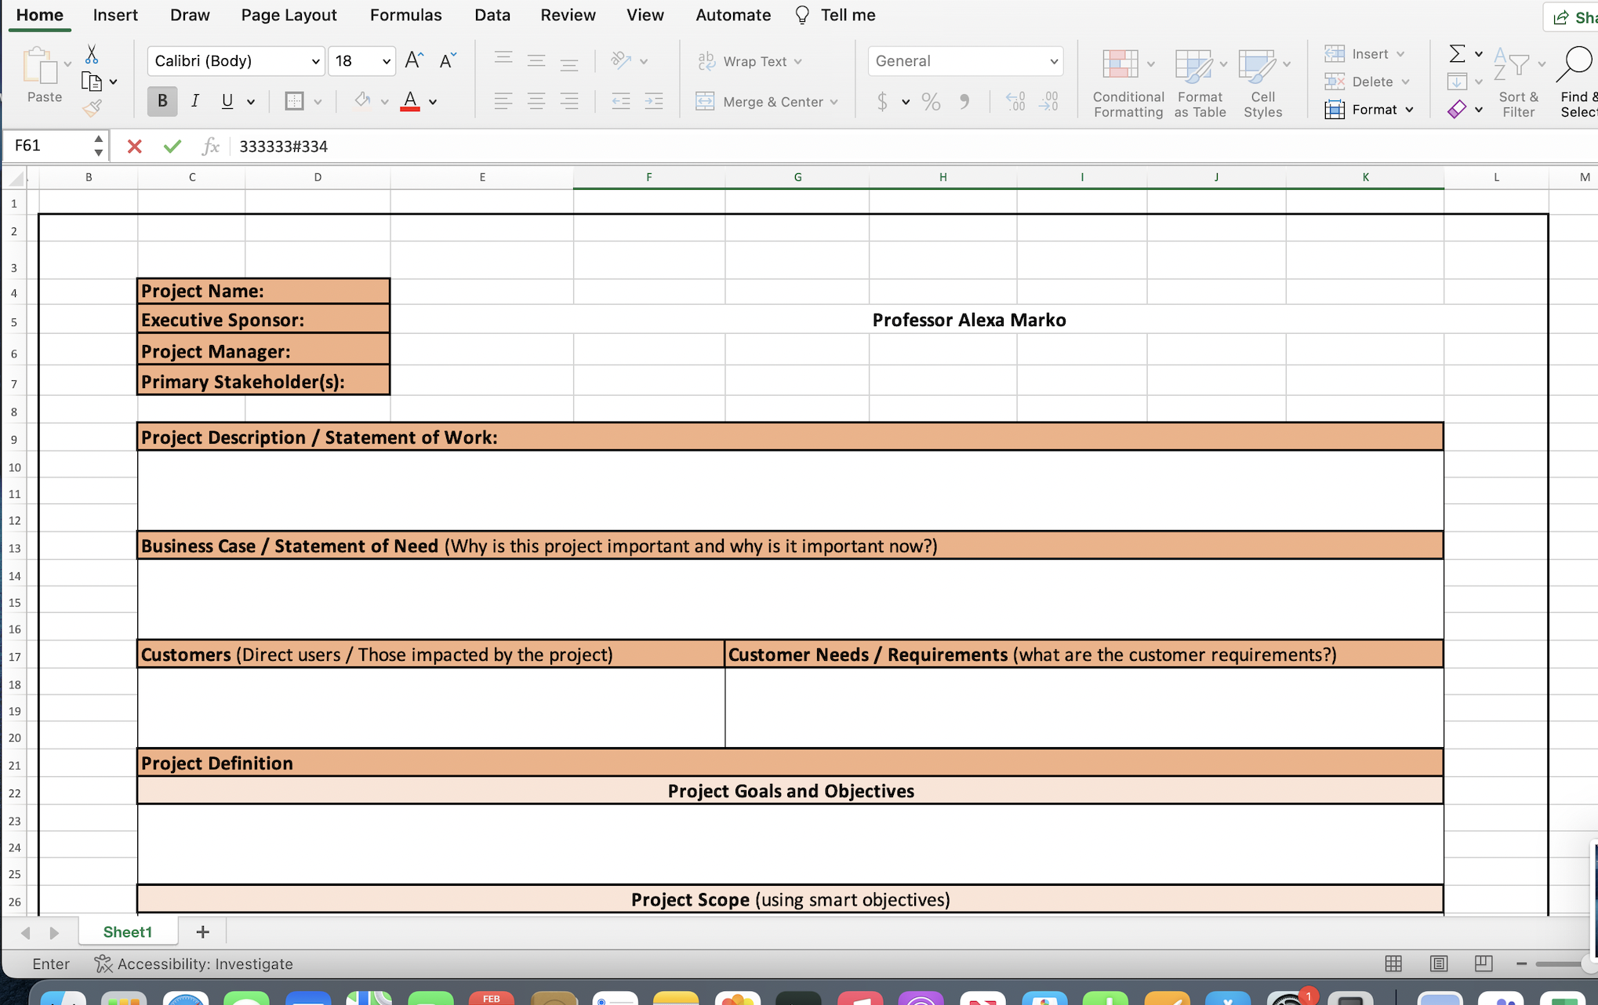Switch to Page Break Preview in status bar
Screen dimensions: 1598x1005
[x=1483, y=963]
